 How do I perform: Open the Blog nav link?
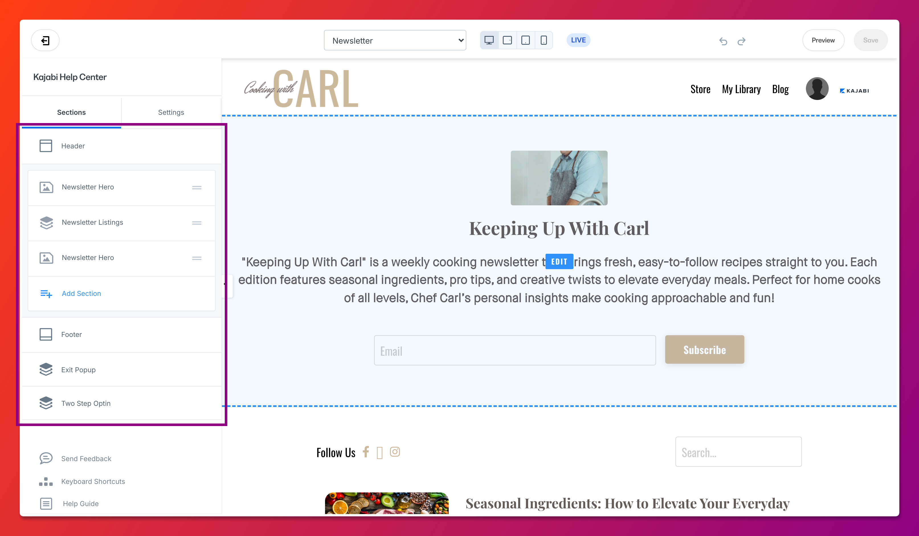tap(780, 89)
